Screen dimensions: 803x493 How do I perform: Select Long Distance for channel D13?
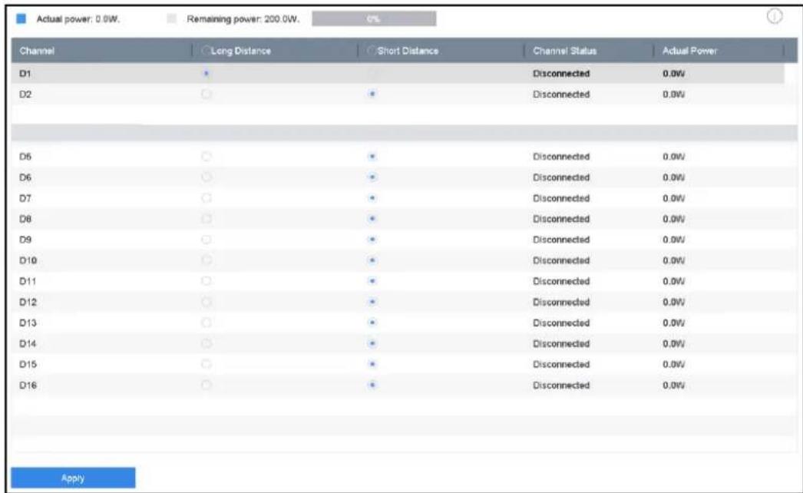tap(207, 323)
